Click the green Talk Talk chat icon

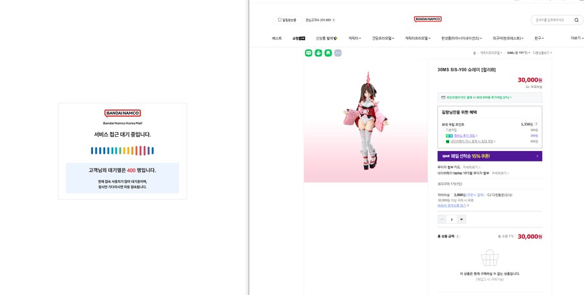(x=309, y=53)
